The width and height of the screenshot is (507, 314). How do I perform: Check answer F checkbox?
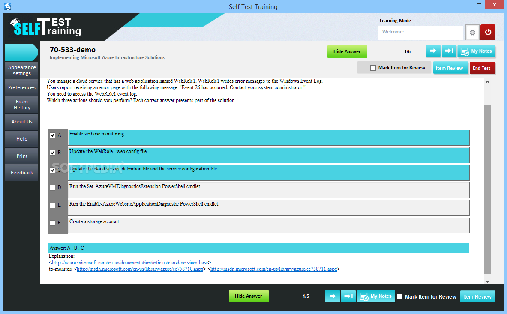(x=52, y=223)
